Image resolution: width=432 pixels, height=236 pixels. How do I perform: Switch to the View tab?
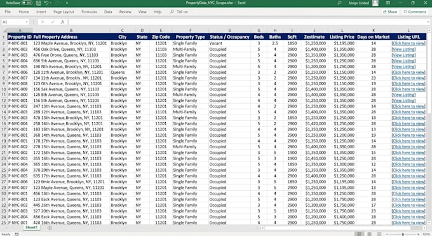[x=142, y=12]
